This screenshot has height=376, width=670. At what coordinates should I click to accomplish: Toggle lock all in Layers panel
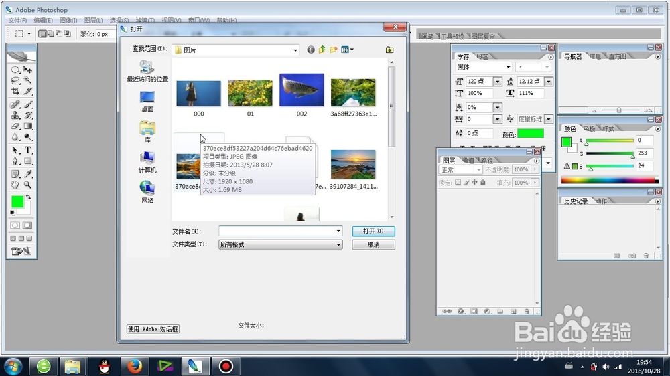click(x=483, y=182)
